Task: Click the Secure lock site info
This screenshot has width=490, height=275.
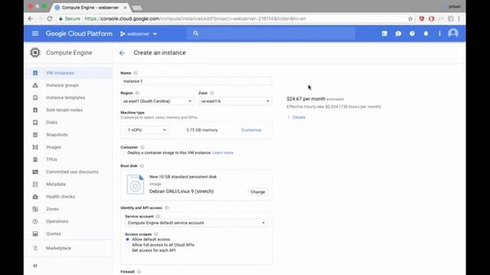Action: coord(70,18)
